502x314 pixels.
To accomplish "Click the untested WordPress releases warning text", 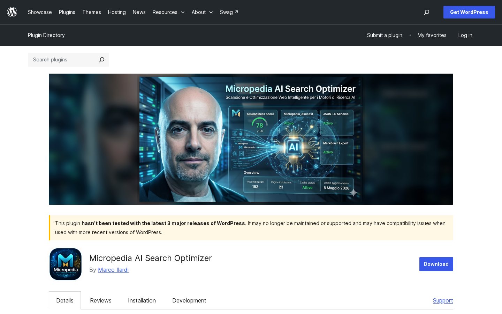I will click(x=251, y=228).
